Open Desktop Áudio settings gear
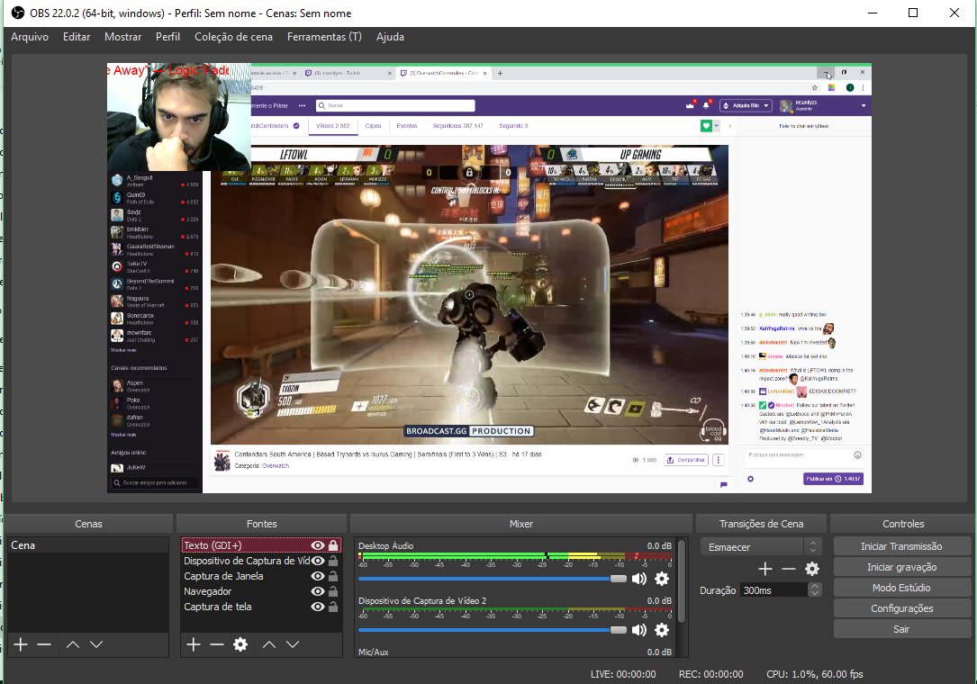Image resolution: width=977 pixels, height=684 pixels. point(662,579)
